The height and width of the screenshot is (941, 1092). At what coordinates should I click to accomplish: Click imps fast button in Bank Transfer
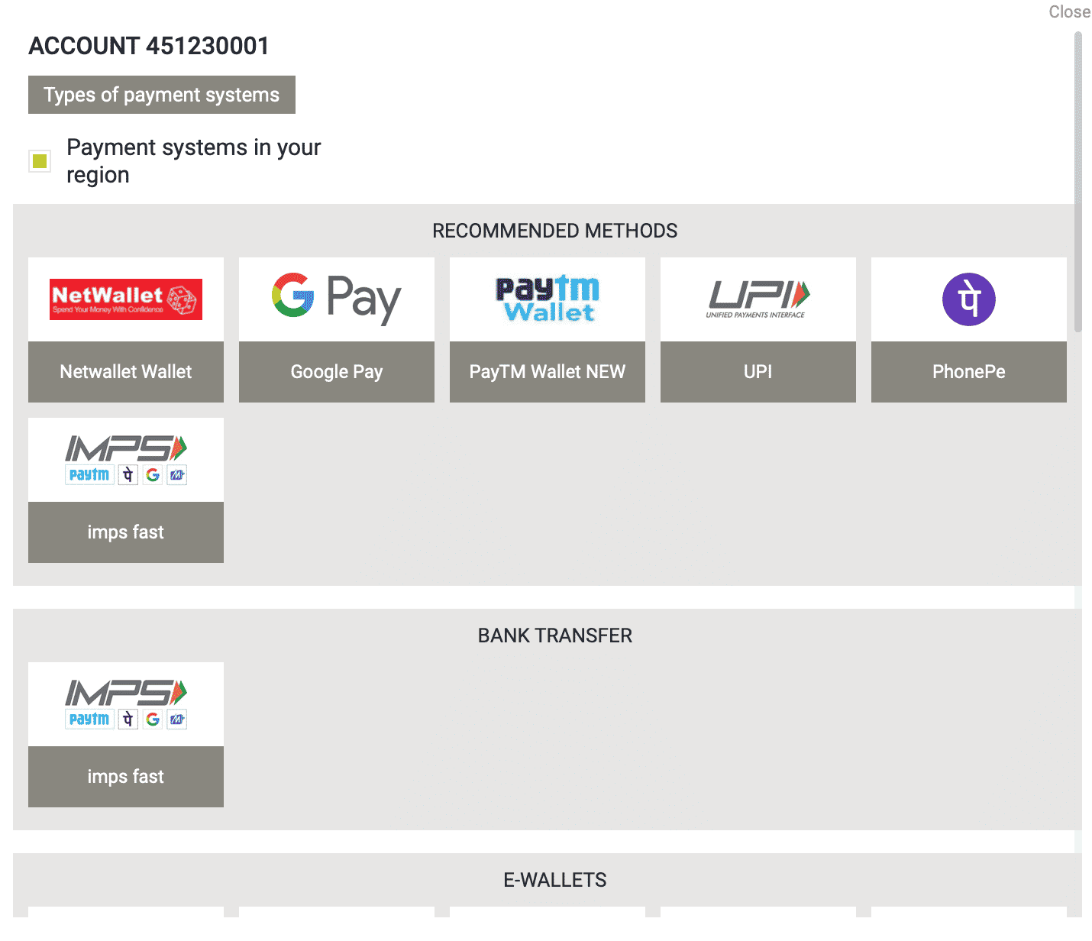[x=126, y=777]
